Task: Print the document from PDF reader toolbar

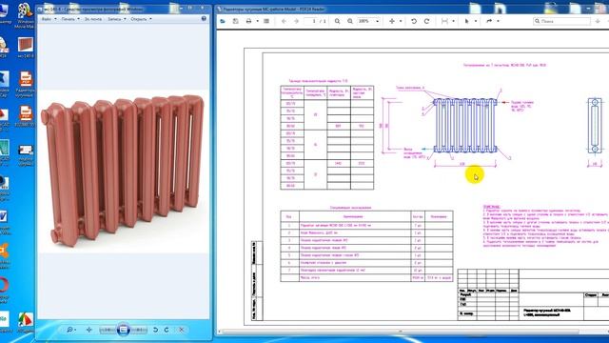Action: (x=248, y=21)
